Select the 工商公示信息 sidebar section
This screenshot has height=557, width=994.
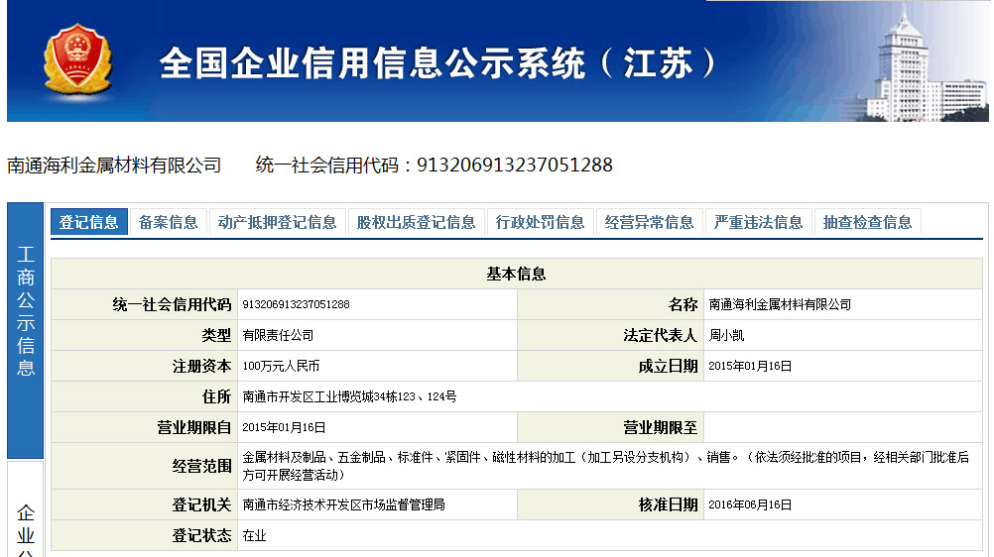[26, 331]
